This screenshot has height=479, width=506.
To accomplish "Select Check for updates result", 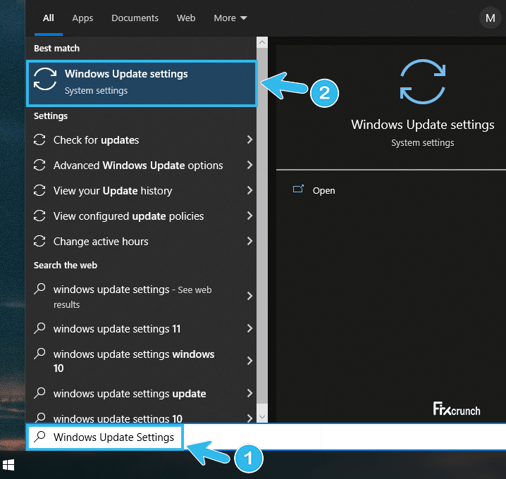I will point(142,140).
